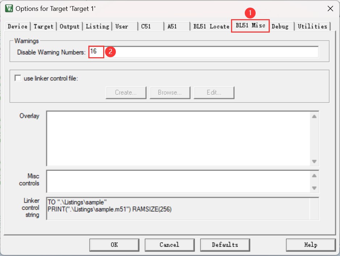Open the BL51 Locate tab
This screenshot has height=256, width=340.
(211, 26)
